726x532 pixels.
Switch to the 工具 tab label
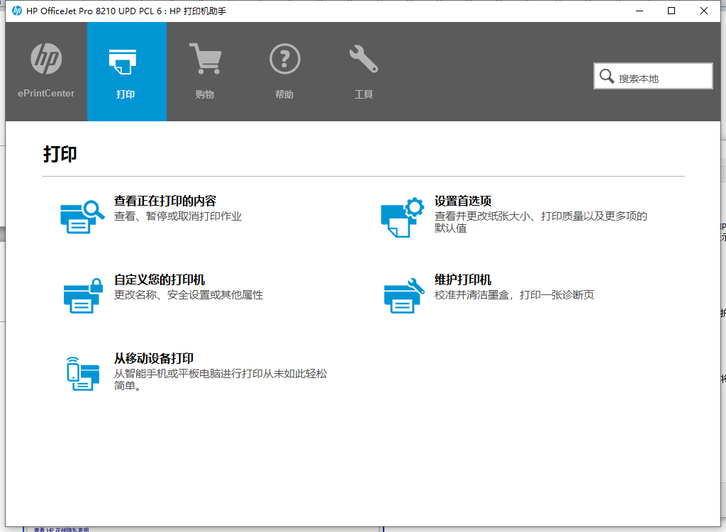coord(364,94)
